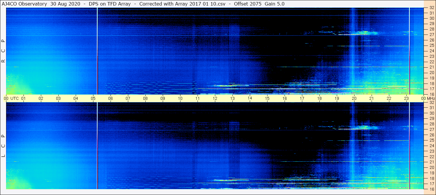436x195 pixels.
Task: Select the Gain 5.0 header value
Action: 274,4
